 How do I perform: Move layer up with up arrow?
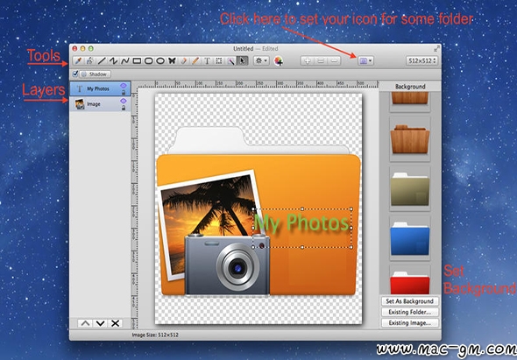pos(85,323)
